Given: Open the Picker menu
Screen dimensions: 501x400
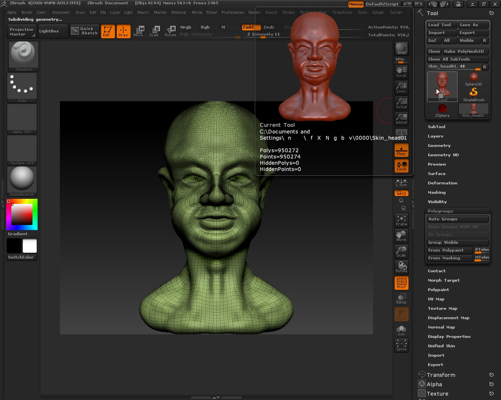Looking at the screenshot, I should [x=212, y=12].
